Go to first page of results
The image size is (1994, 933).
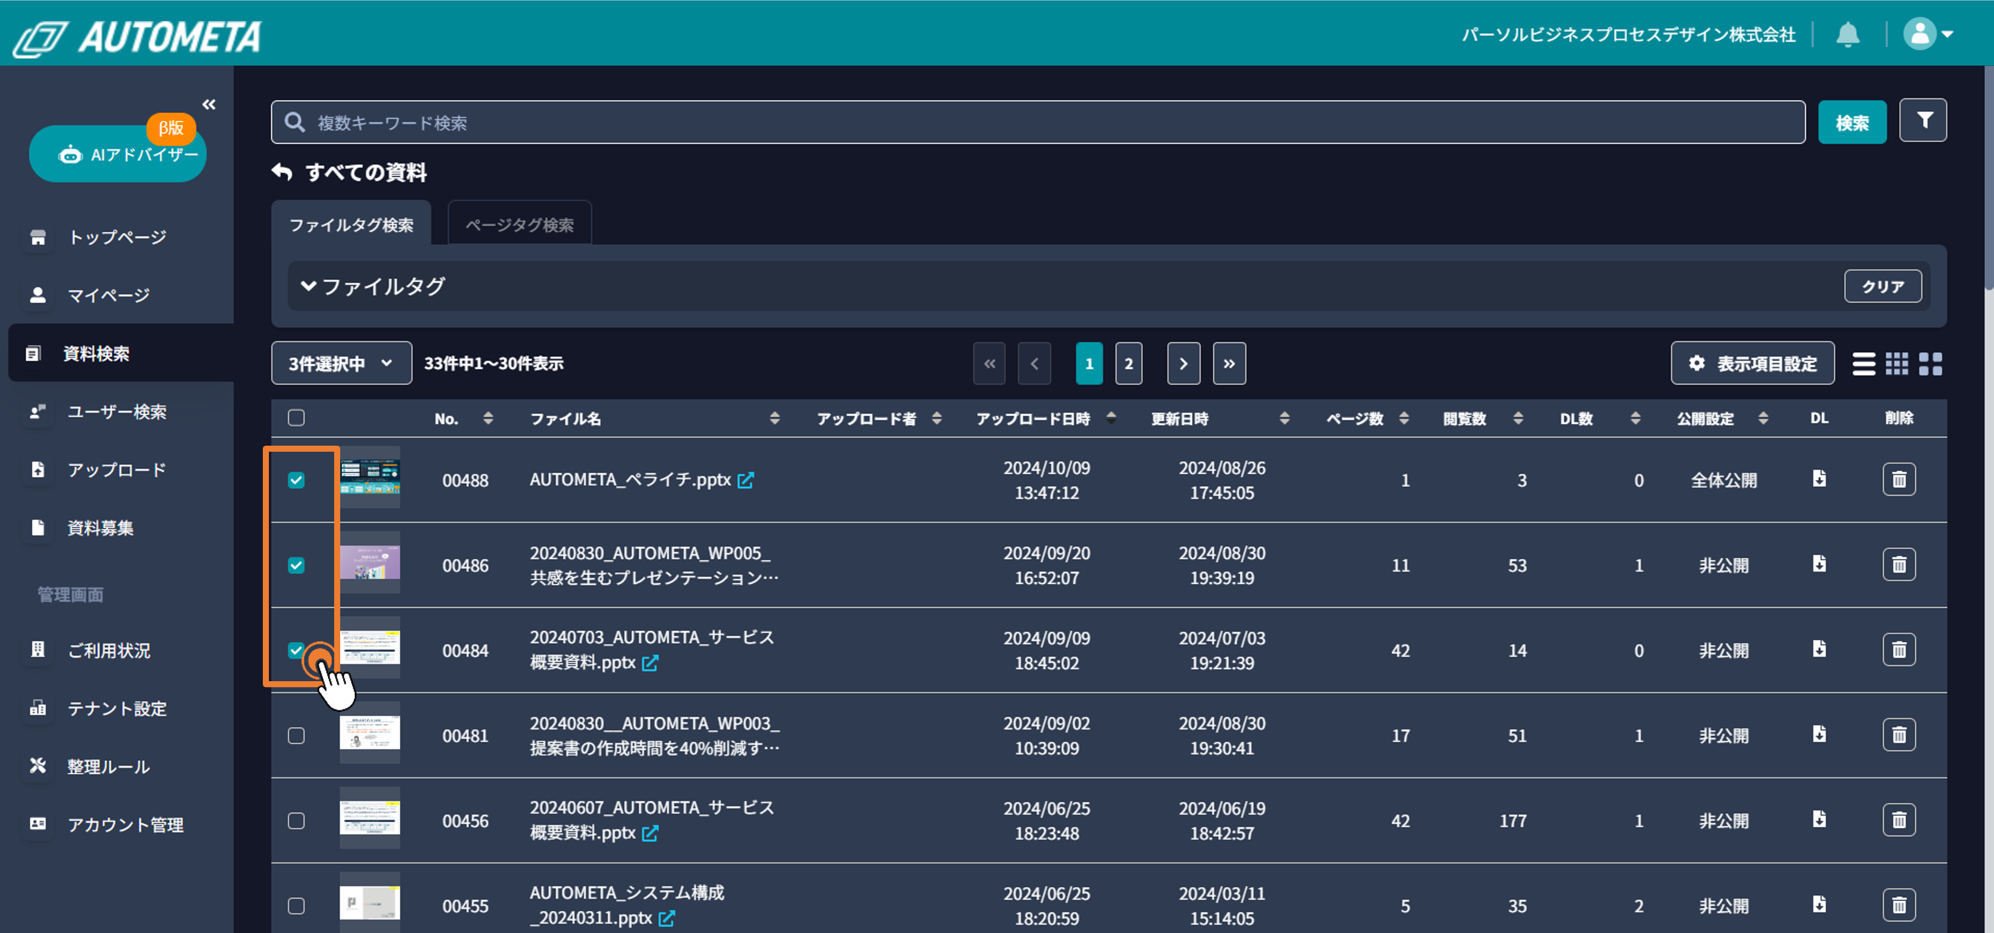pyautogui.click(x=989, y=363)
